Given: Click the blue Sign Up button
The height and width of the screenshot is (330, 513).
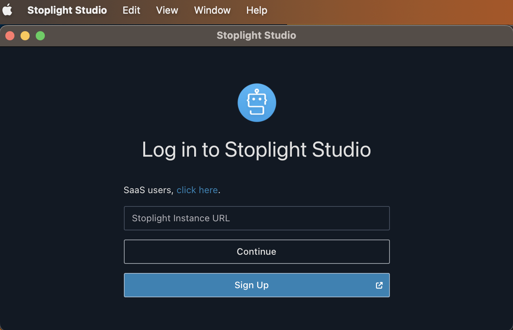Looking at the screenshot, I should [251, 285].
